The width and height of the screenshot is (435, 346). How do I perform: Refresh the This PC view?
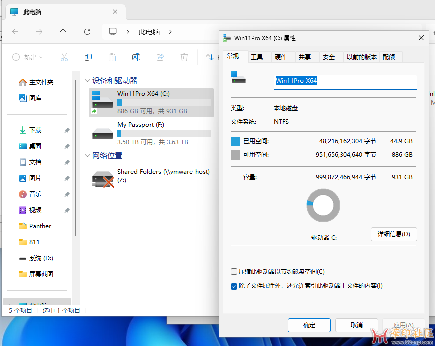[x=87, y=32]
